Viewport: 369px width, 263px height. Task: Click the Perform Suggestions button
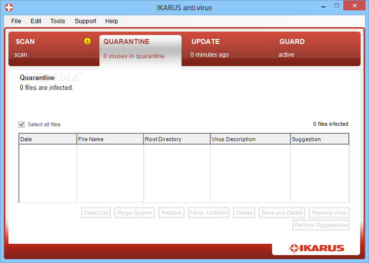coord(321,225)
